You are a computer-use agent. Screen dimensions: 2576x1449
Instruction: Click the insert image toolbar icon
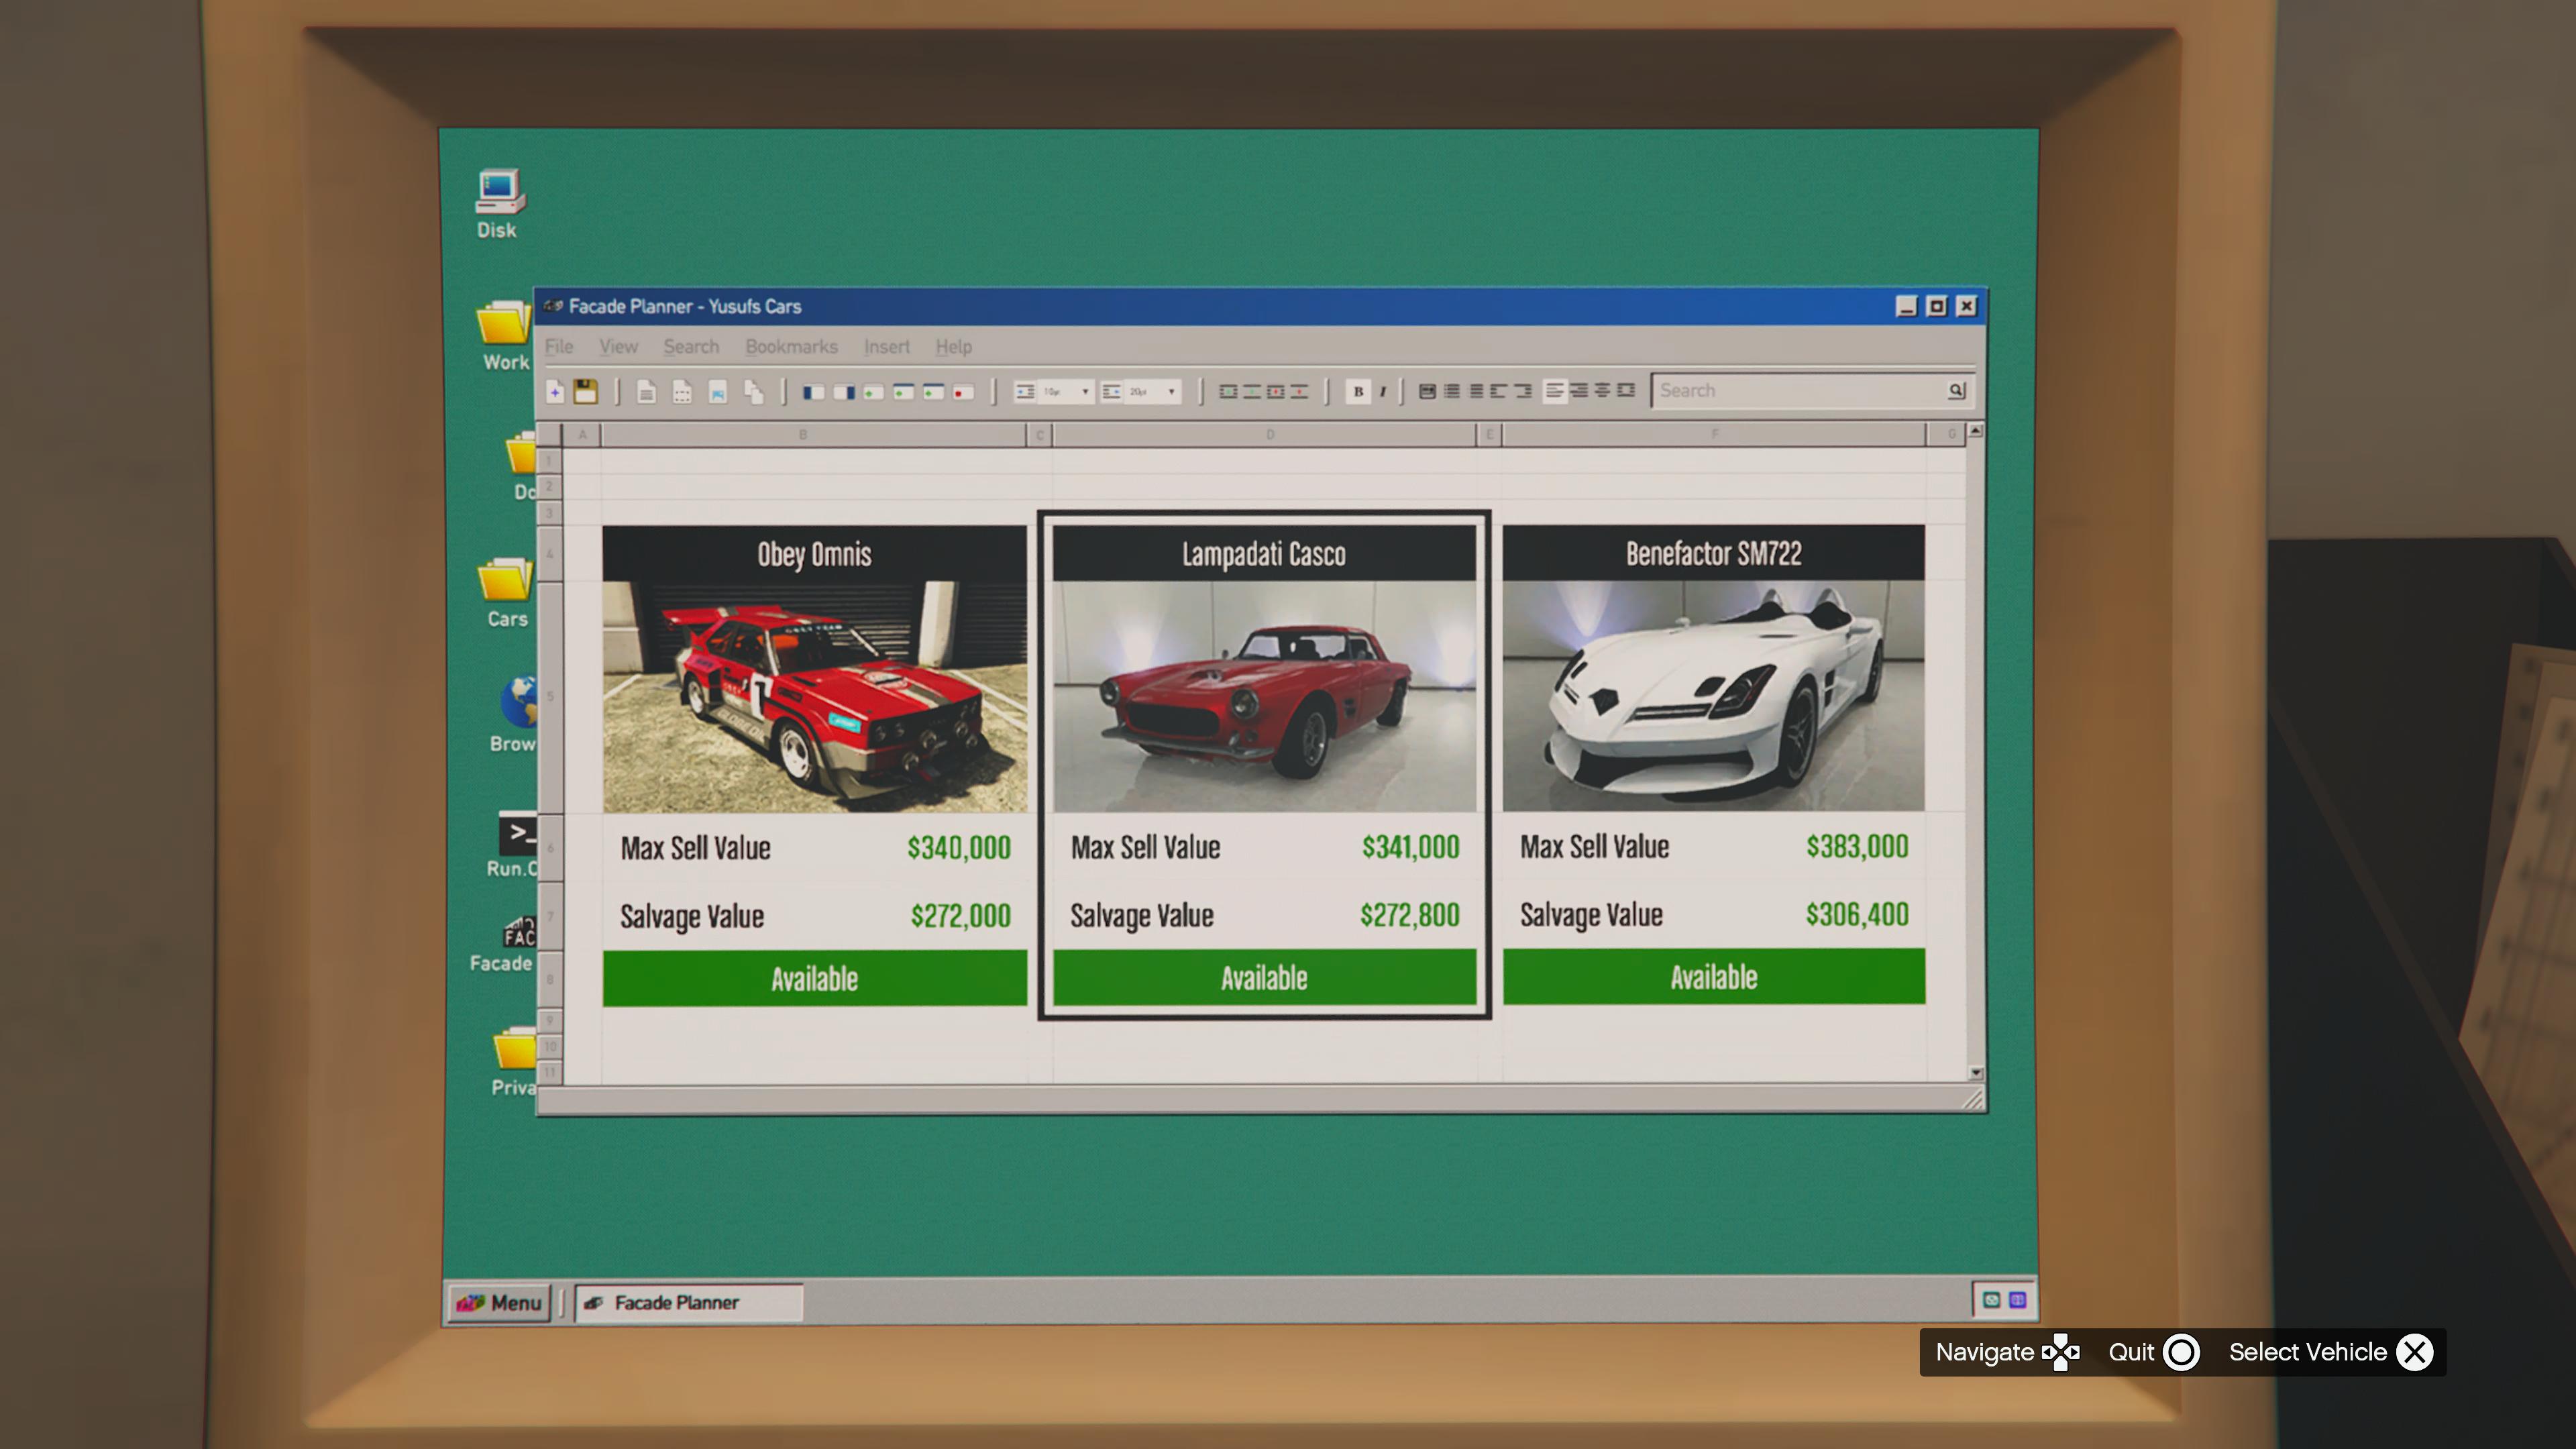(717, 392)
